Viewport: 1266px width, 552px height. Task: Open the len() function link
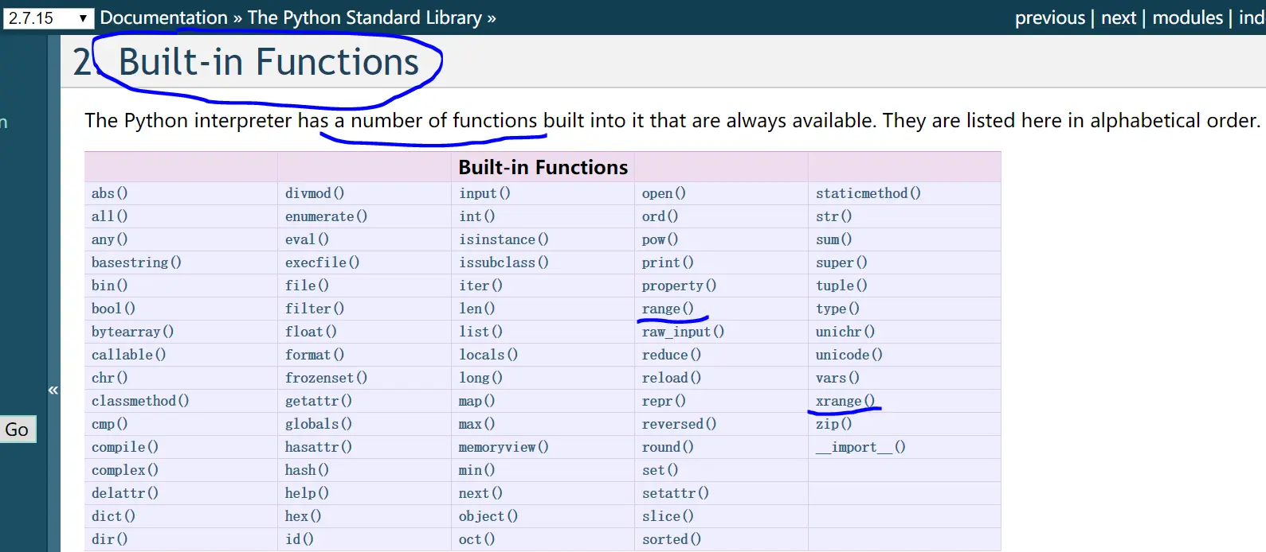click(476, 309)
